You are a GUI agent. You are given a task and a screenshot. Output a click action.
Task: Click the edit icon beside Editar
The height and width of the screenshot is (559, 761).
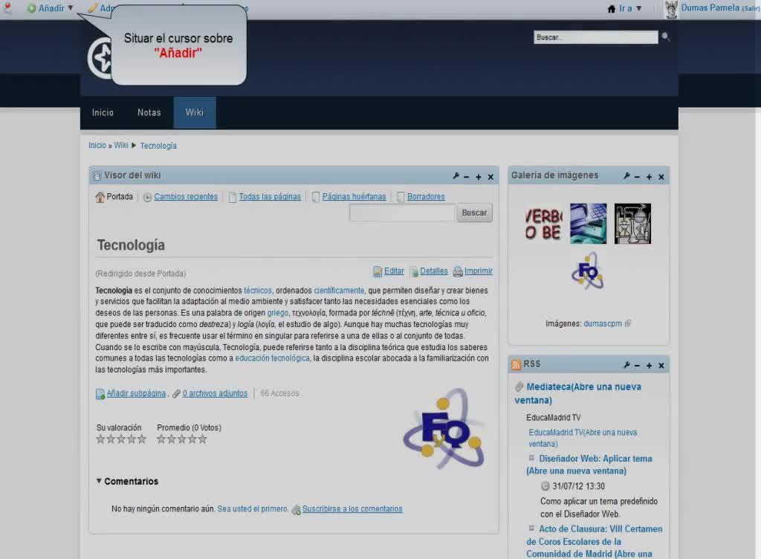pyautogui.click(x=378, y=272)
